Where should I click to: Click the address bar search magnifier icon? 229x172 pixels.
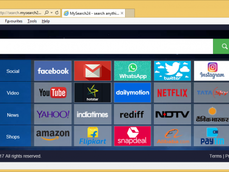coord(47,12)
